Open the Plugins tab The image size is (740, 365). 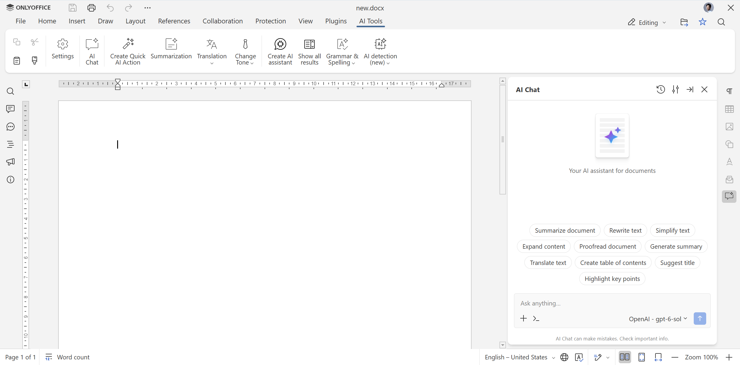click(336, 21)
